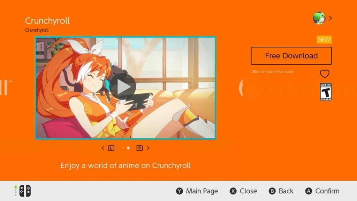357x201 pixels.
Task: Add Crunchyroll to wish list heart
Action: pos(325,74)
